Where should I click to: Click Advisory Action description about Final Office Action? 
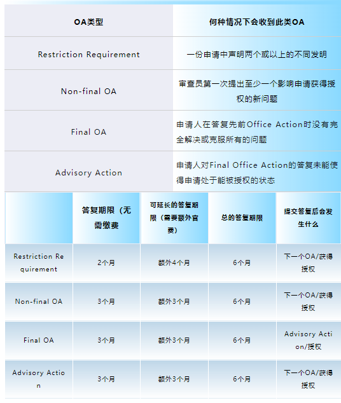tap(257, 172)
